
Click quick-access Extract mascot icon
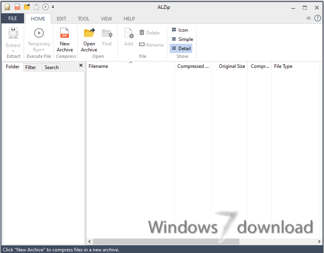(x=36, y=7)
